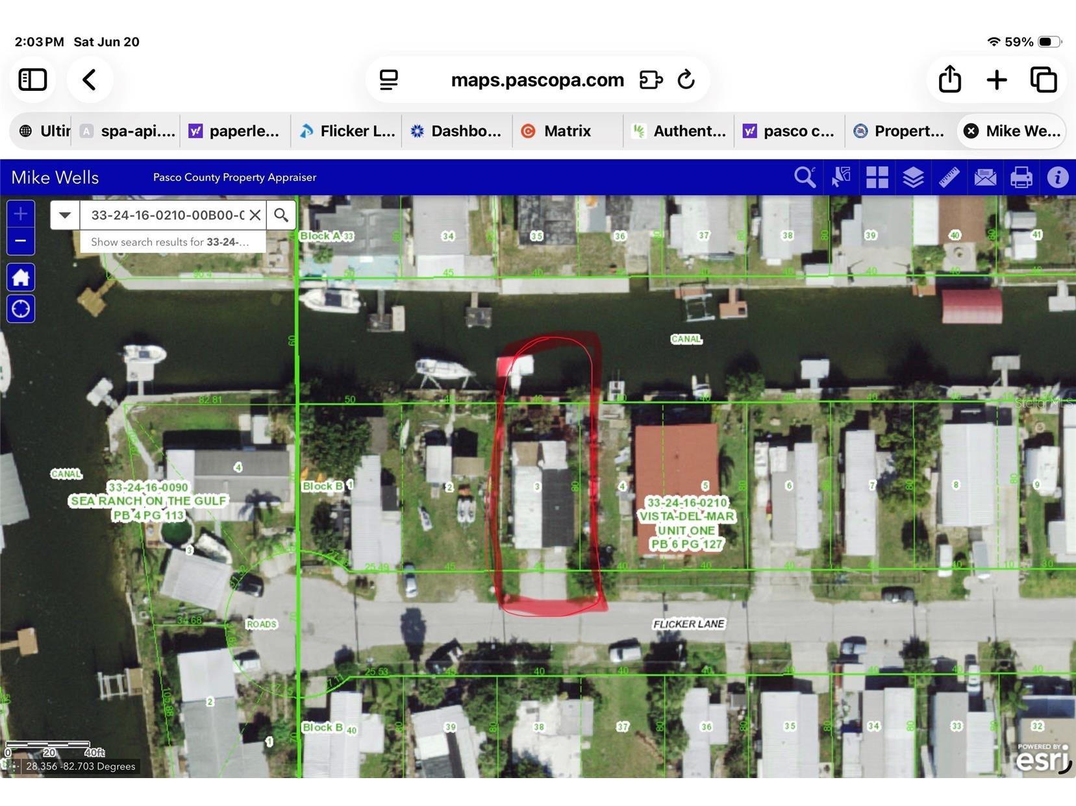Return to the default home extent
The width and height of the screenshot is (1076, 806).
(21, 277)
